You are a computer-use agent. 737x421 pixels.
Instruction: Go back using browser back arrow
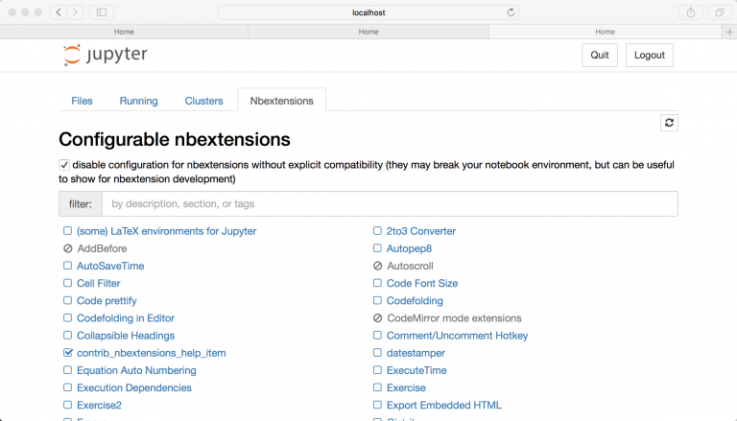pyautogui.click(x=59, y=12)
